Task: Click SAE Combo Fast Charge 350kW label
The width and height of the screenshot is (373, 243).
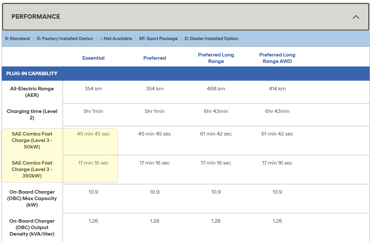Action: pyautogui.click(x=32, y=169)
